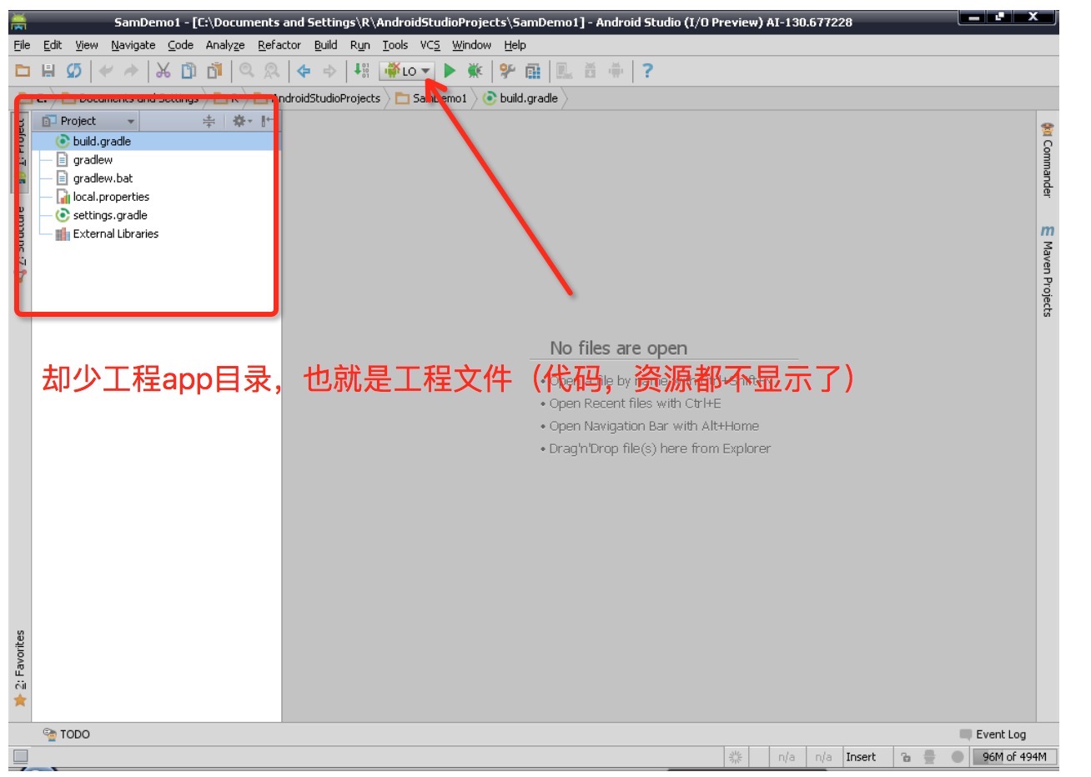Open the Refactor menu
Screen dimensions: 1091x777
[279, 45]
